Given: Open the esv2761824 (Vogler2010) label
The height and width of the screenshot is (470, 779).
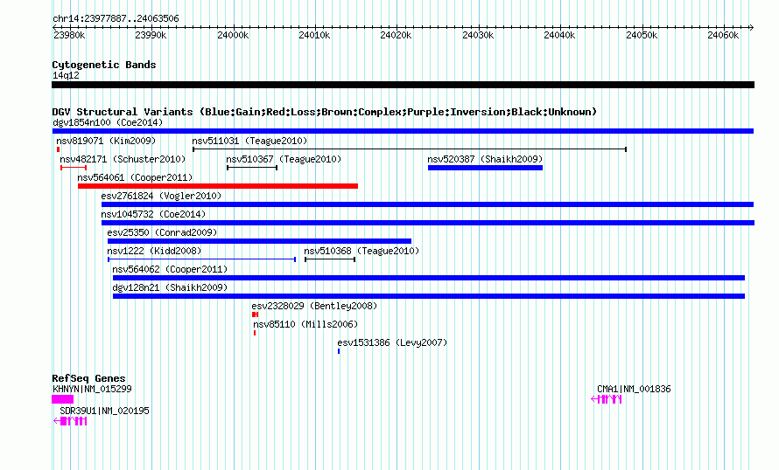Looking at the screenshot, I should 161,196.
